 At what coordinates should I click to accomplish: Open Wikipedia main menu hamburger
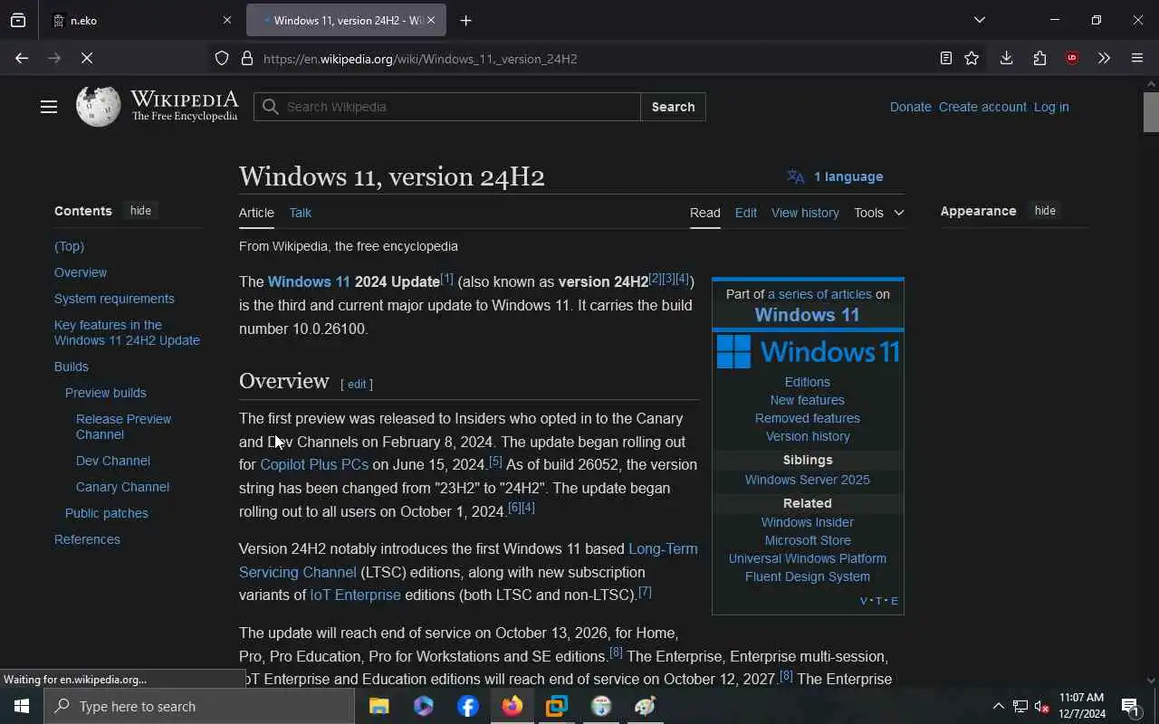pyautogui.click(x=49, y=107)
